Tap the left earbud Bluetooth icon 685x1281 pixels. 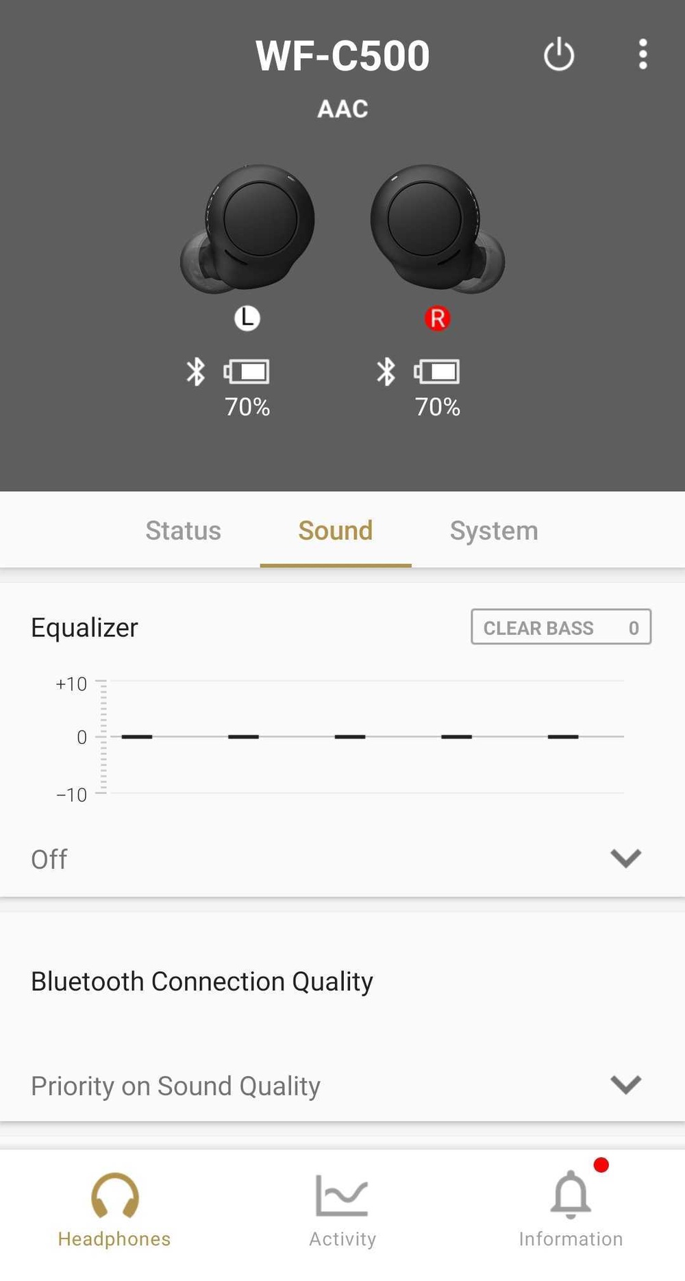(x=196, y=372)
